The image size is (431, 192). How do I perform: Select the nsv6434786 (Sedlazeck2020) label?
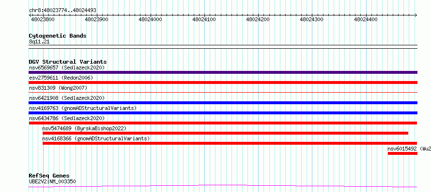tap(67, 118)
